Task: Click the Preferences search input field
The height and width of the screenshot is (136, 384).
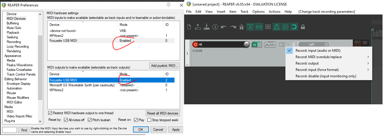Action: (10, 130)
